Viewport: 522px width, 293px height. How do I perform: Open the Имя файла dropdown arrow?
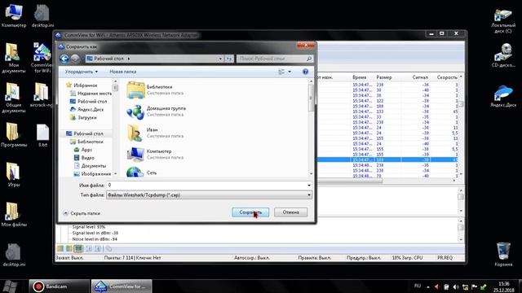tap(309, 186)
